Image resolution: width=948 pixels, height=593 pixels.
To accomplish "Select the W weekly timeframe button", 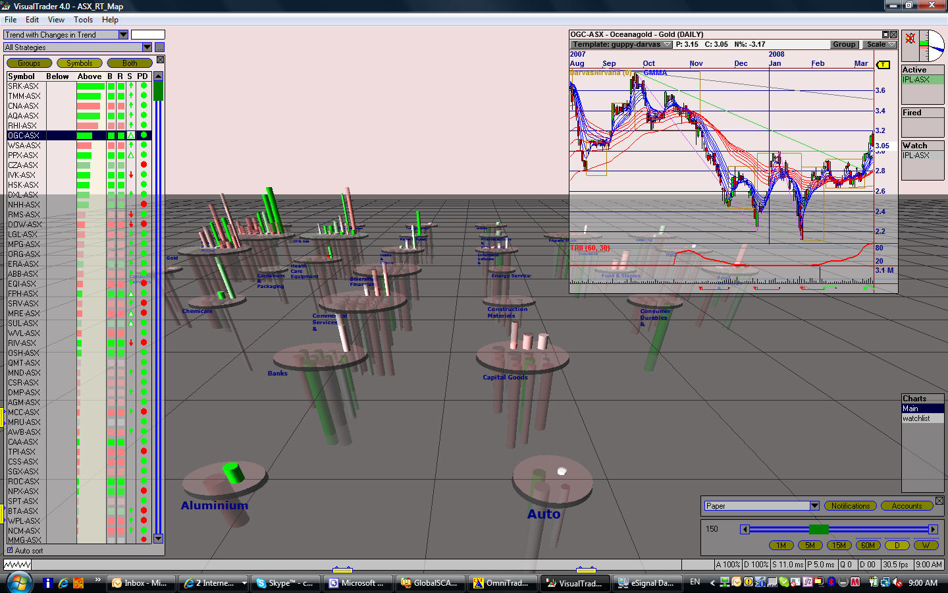I will [x=926, y=545].
